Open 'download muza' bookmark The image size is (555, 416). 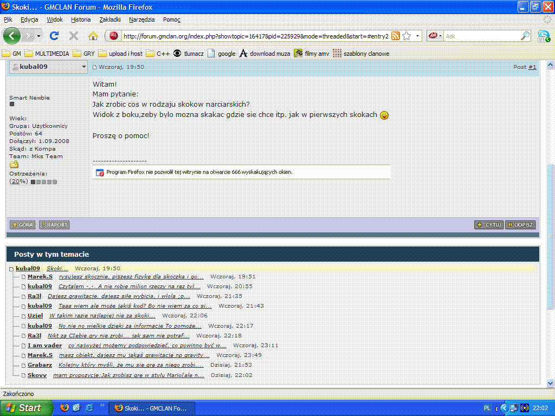264,54
